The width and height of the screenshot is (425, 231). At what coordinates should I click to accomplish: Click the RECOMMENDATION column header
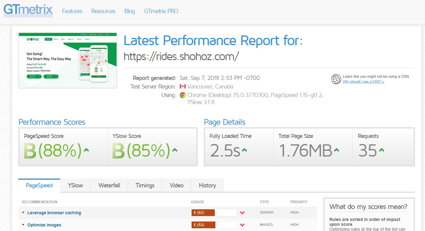coord(40,202)
